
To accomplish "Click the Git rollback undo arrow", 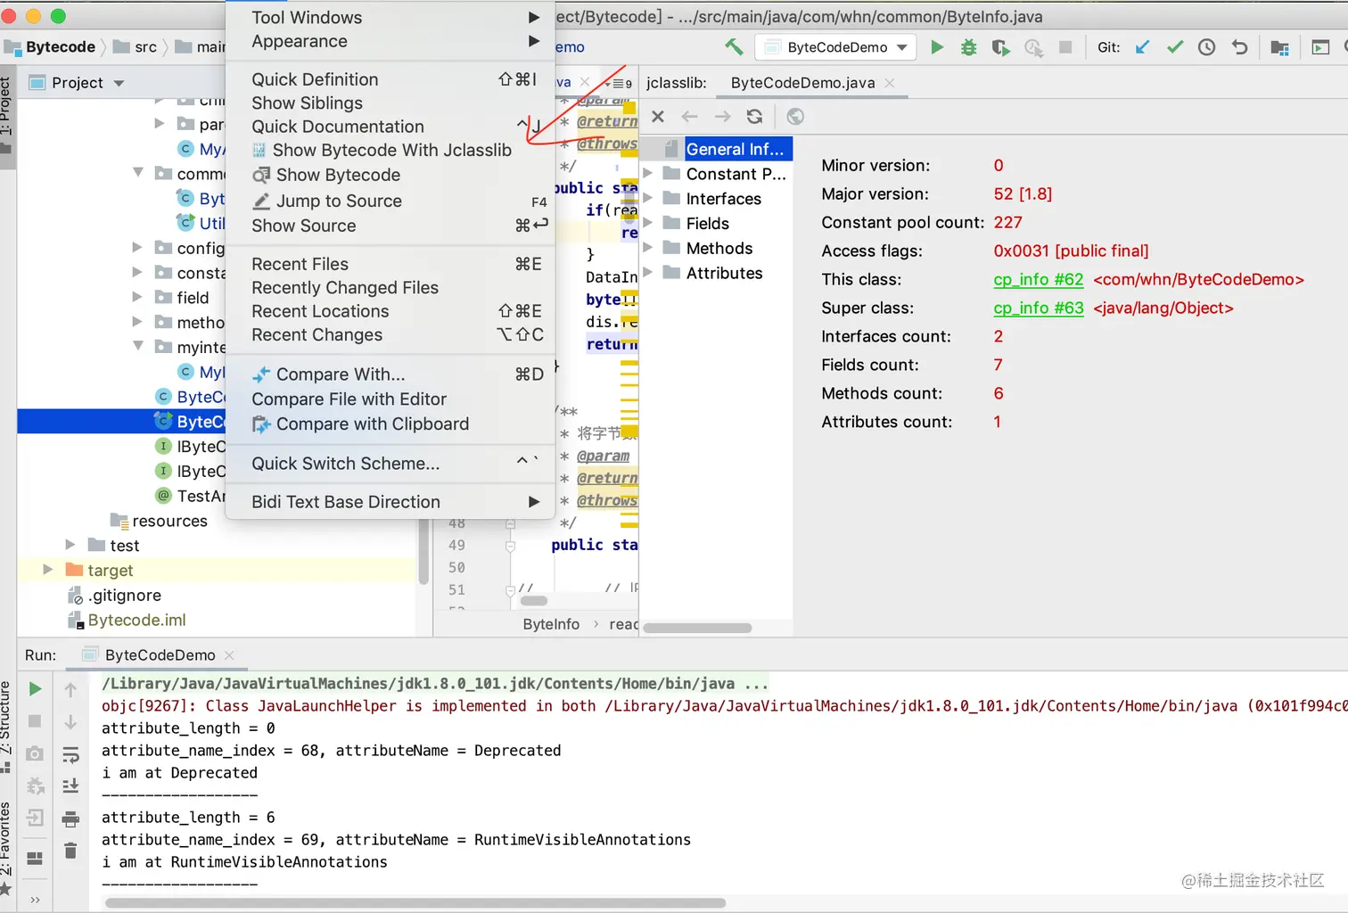I will [1239, 47].
